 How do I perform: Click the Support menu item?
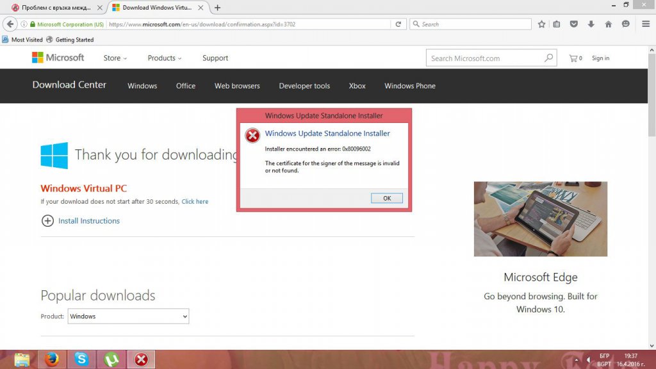[x=215, y=58]
